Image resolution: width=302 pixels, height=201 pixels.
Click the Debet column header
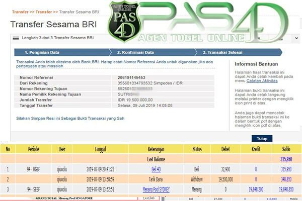pyautogui.click(x=225, y=149)
